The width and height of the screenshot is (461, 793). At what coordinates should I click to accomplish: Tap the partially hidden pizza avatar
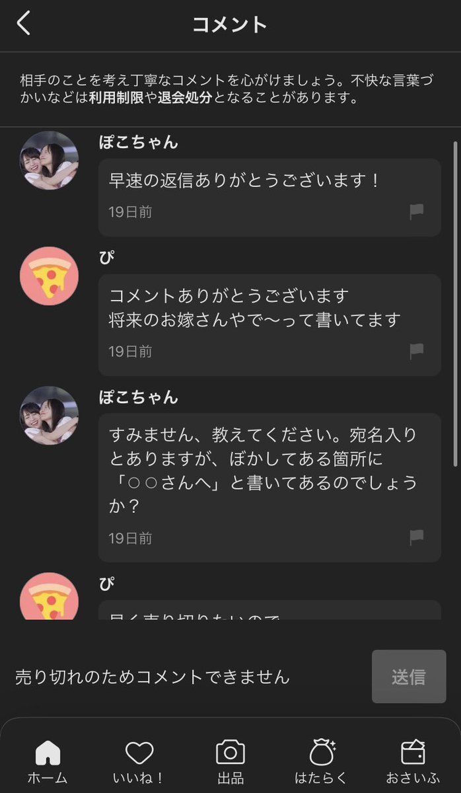click(50, 597)
